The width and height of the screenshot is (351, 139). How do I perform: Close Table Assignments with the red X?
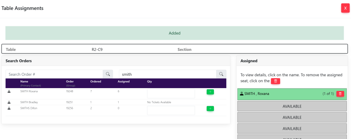click(345, 8)
